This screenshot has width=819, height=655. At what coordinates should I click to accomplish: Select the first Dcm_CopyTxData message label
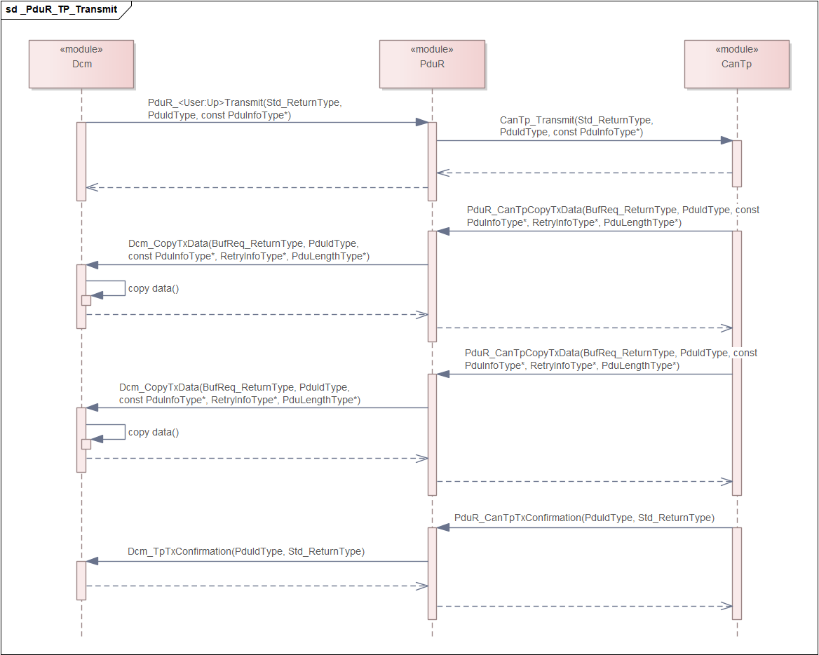[248, 250]
